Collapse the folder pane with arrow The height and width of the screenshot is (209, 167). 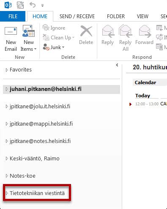coord(117,65)
